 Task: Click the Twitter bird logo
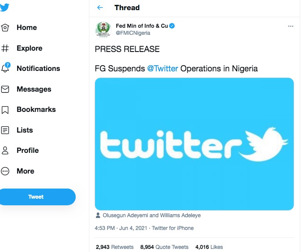coord(4,7)
